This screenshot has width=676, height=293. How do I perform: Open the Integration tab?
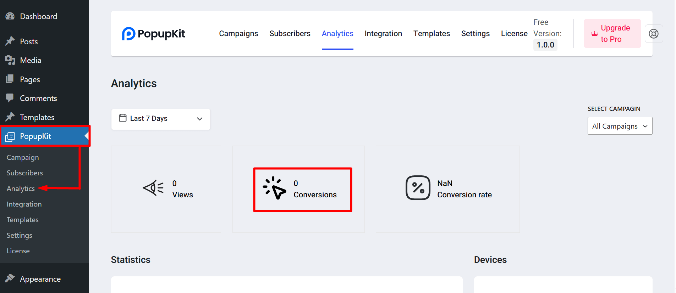click(383, 34)
